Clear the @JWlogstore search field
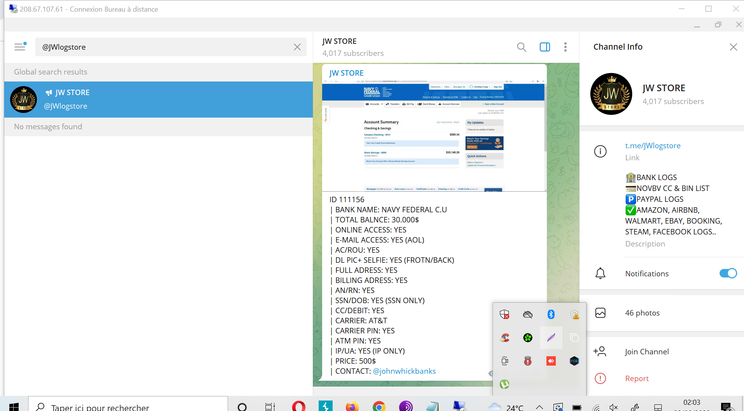This screenshot has height=411, width=744. 297,47
